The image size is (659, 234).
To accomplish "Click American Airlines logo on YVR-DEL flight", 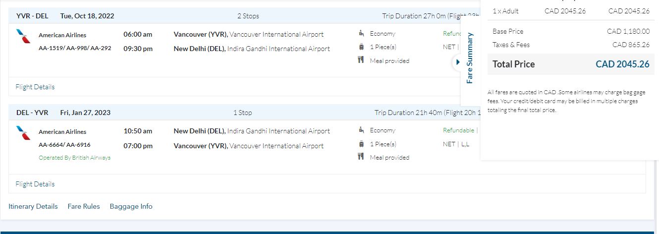I will pyautogui.click(x=23, y=36).
